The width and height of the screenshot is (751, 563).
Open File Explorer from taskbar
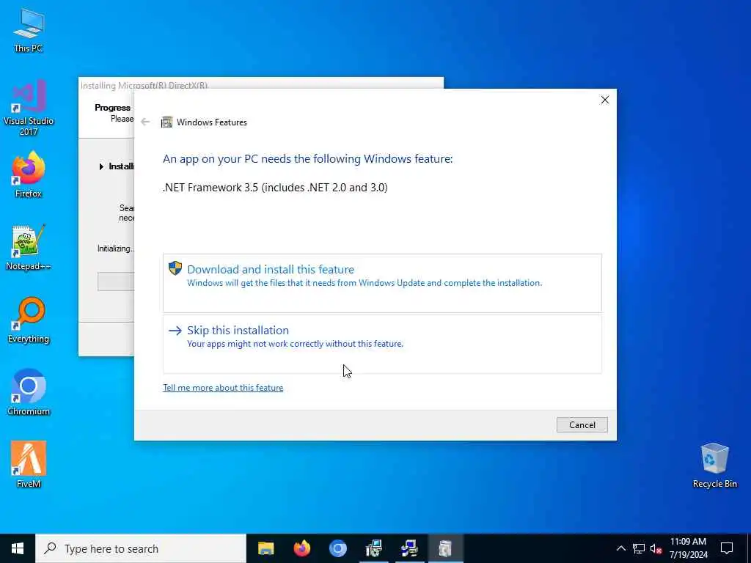(265, 548)
